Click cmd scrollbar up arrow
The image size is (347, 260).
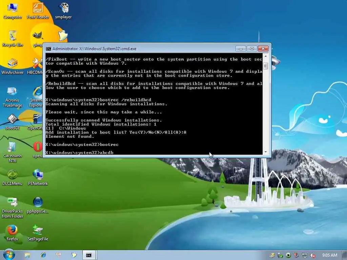[x=266, y=56]
